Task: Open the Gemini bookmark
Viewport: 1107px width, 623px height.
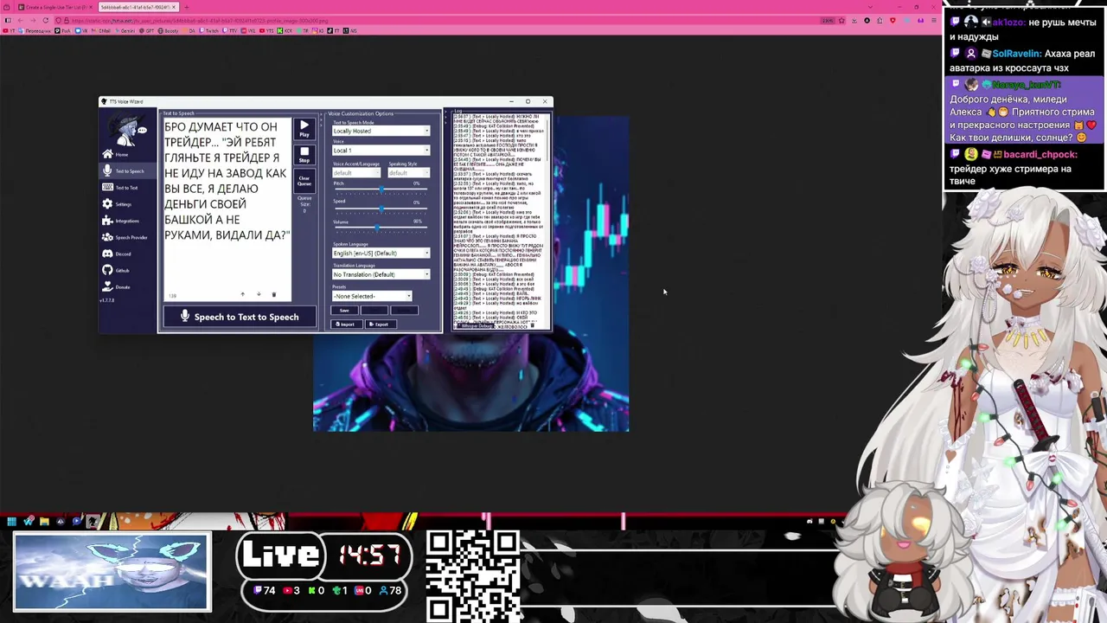Action: point(125,30)
